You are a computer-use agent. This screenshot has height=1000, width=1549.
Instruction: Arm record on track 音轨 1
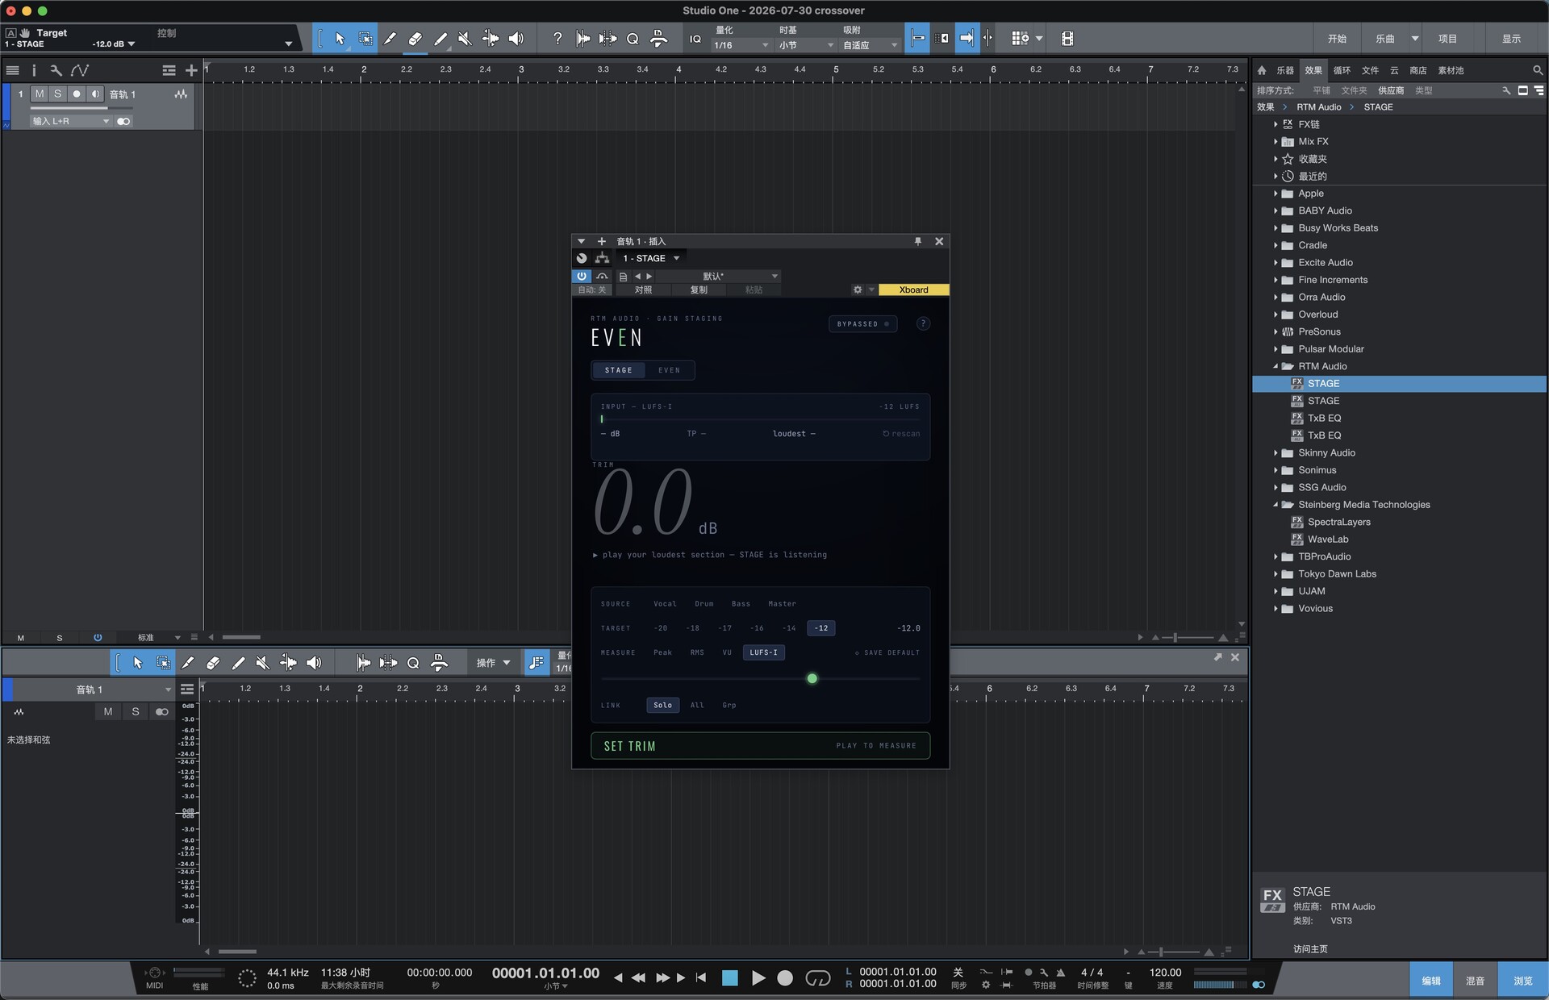pos(77,94)
